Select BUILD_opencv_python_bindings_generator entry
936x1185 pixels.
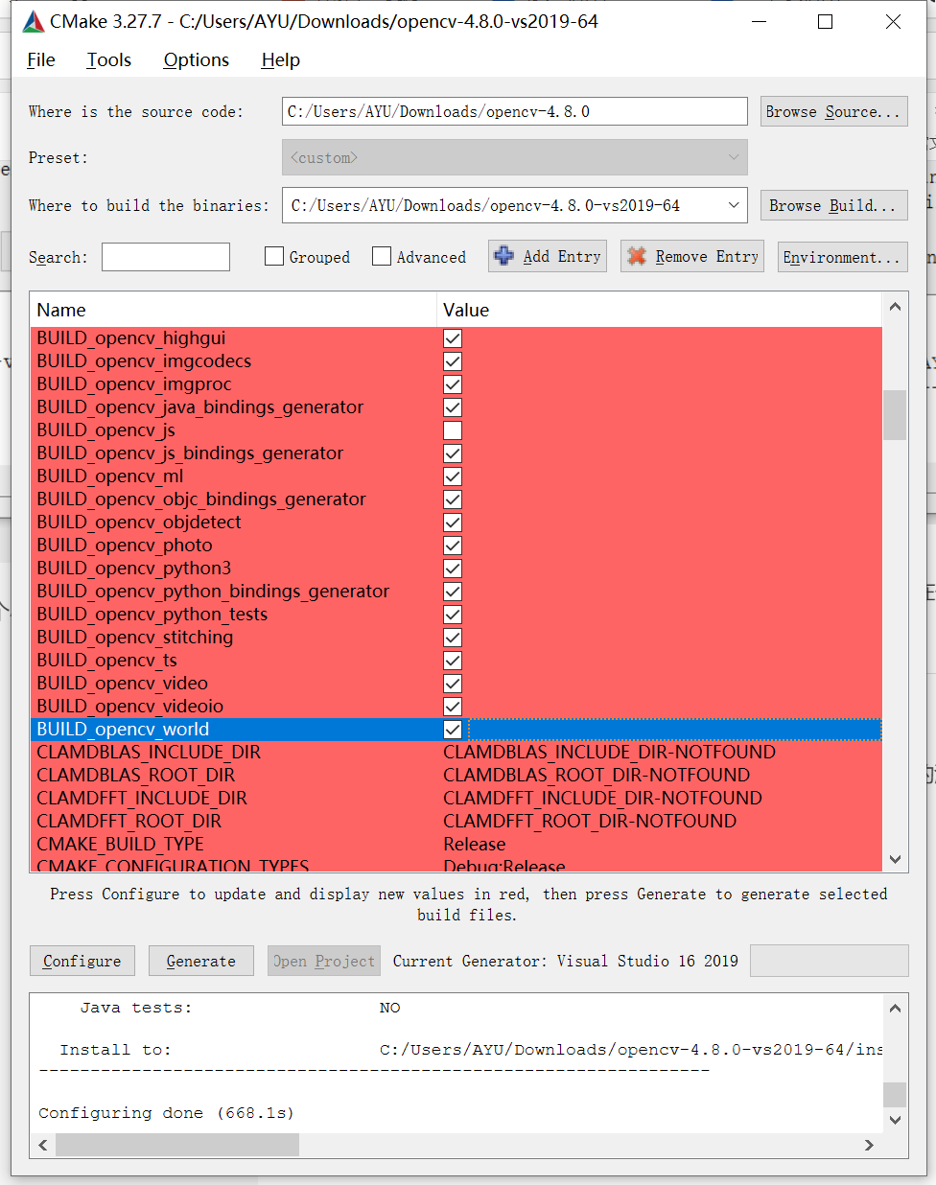[x=213, y=592]
